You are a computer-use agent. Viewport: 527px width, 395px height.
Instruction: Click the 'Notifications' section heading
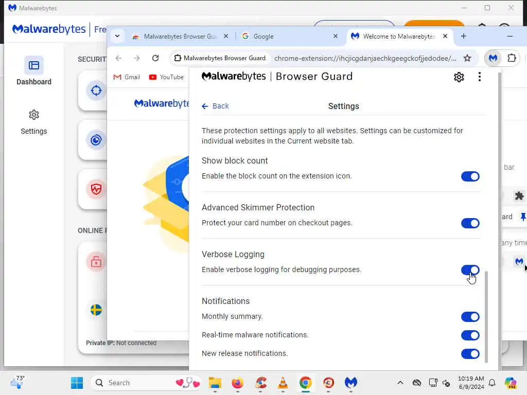coord(225,301)
